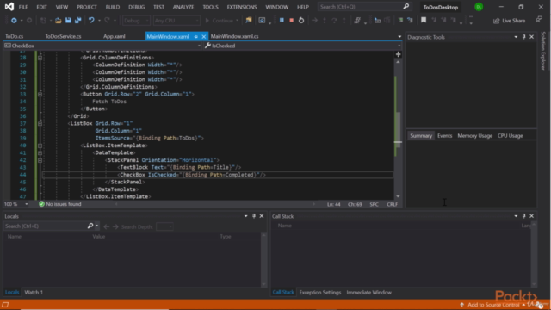Click the No issues found checkmark icon
This screenshot has height=310, width=551.
coord(41,204)
